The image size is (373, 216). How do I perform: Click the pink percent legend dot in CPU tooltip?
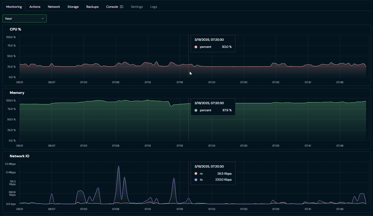196,47
